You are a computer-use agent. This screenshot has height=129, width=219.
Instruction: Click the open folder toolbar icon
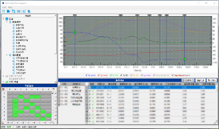coord(8,11)
